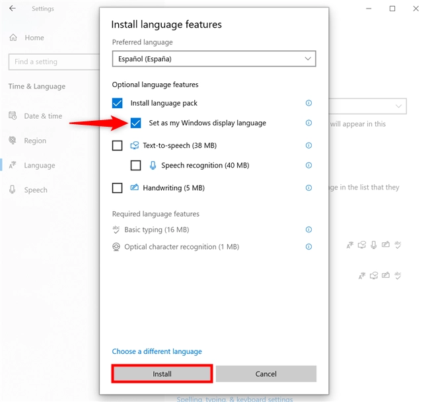This screenshot has height=402, width=428.
Task: Click the Find a setting search box
Action: 54,61
